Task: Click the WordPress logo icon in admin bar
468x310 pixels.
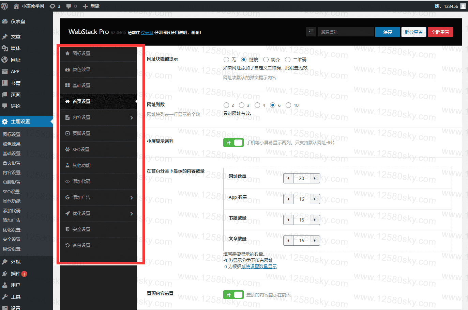Action: (5, 6)
